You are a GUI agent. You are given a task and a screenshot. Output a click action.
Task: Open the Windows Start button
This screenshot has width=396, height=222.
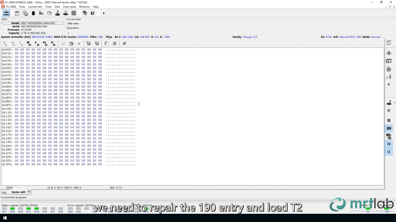(x=5, y=218)
